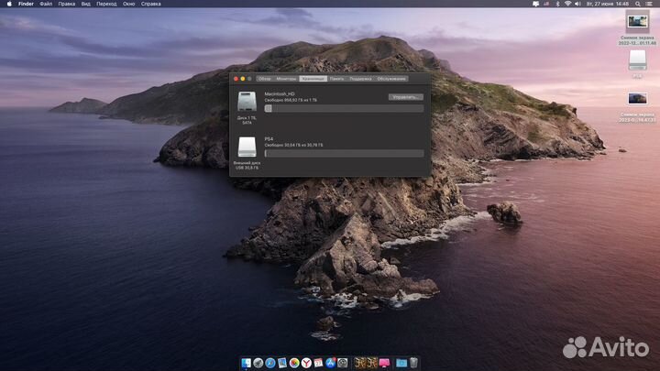Click the Macintosh_HD free space text
660x371 pixels.
coord(291,100)
